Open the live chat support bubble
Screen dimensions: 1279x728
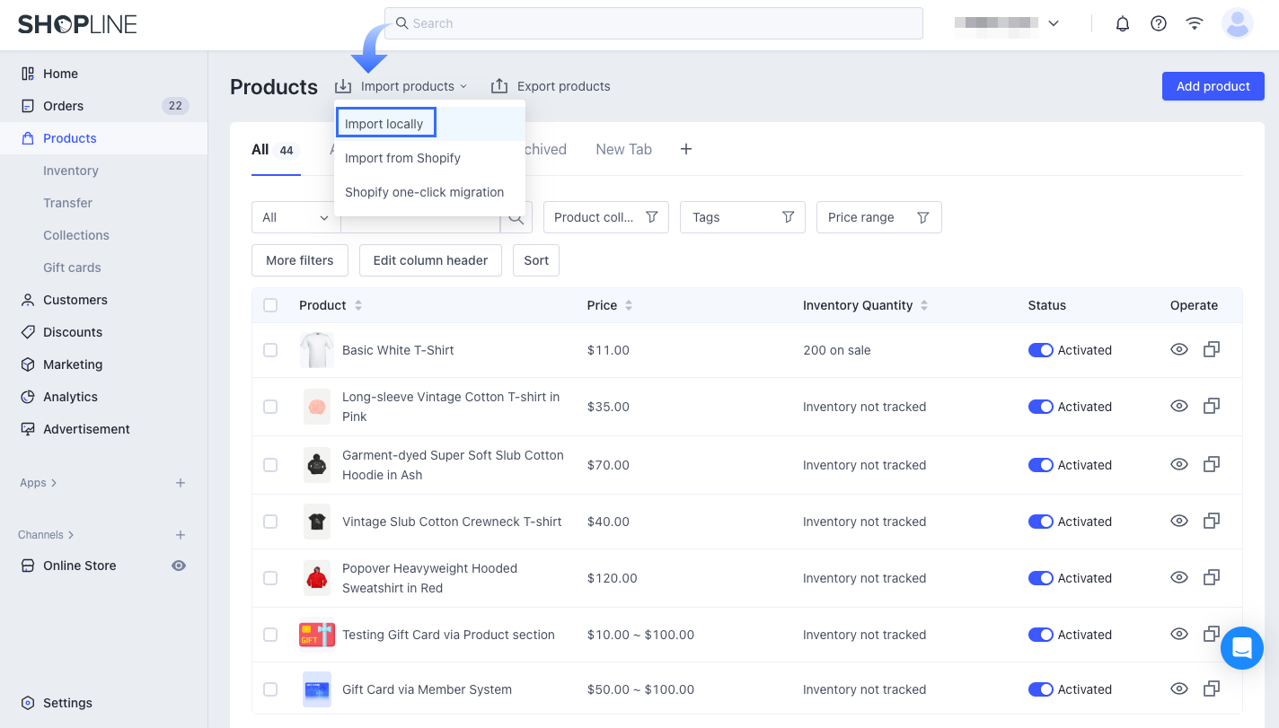1241,647
